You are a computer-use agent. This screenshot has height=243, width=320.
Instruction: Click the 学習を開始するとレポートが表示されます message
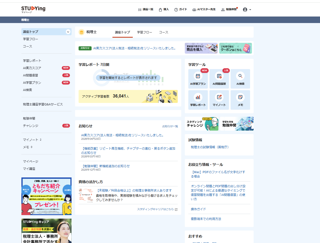(128, 78)
